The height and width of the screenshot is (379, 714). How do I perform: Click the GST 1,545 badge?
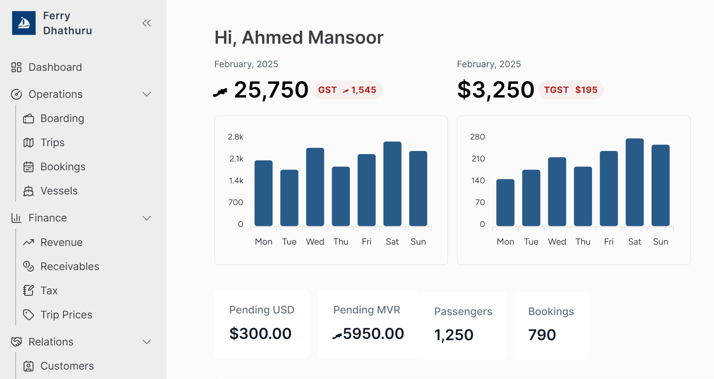click(347, 90)
